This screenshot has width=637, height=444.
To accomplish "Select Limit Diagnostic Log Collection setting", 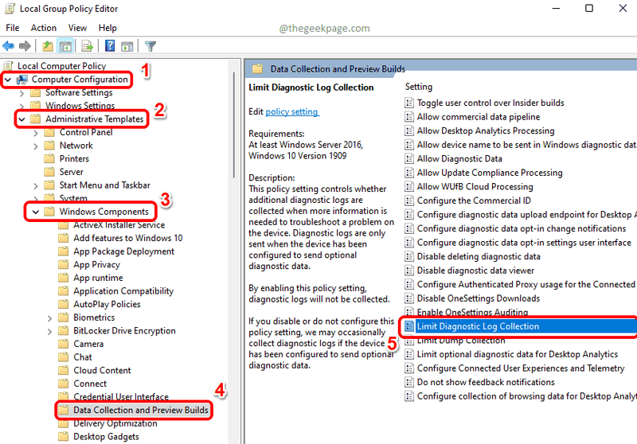I will coord(478,326).
